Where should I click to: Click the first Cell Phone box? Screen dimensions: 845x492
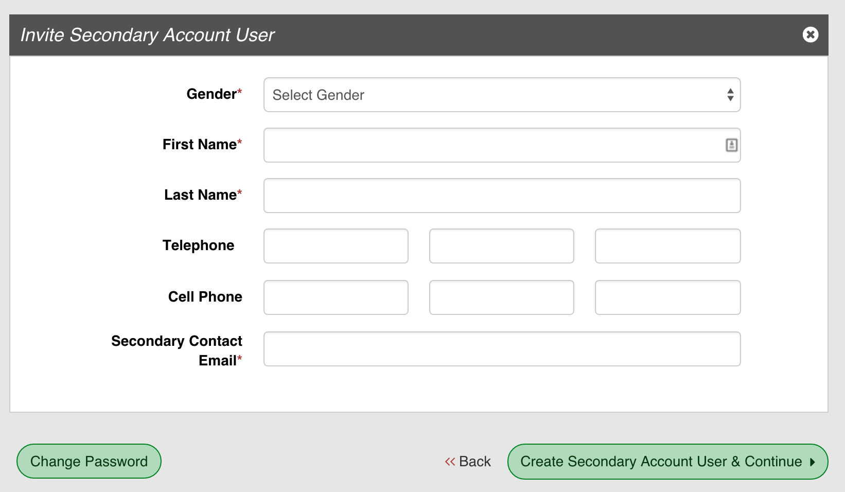click(x=336, y=297)
